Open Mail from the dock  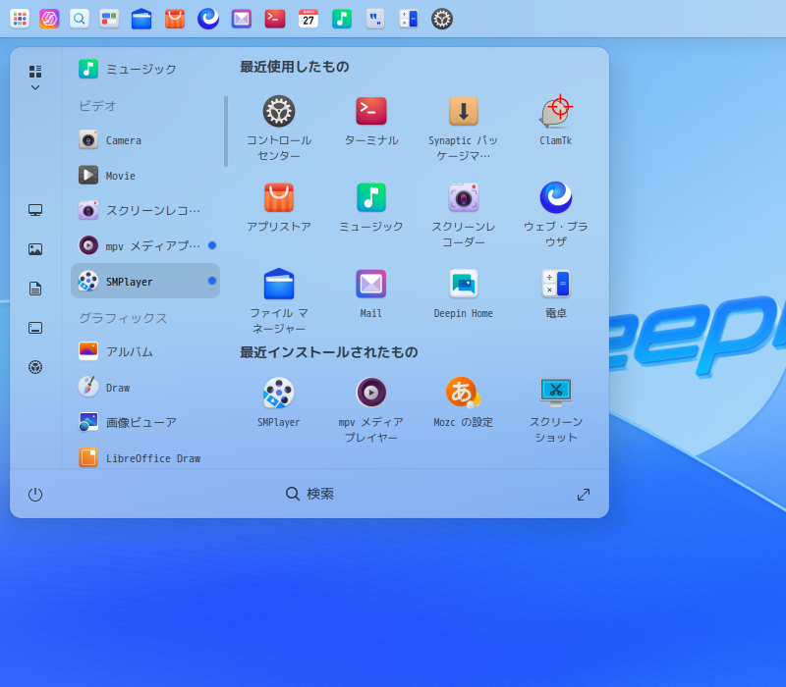coord(242,19)
